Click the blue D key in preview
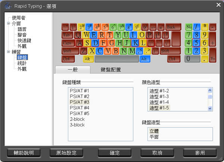The width and height of the screenshot is (224, 162). coord(96,43)
